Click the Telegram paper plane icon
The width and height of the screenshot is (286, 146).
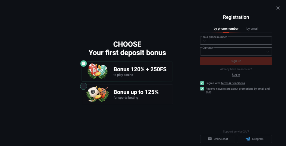248,139
